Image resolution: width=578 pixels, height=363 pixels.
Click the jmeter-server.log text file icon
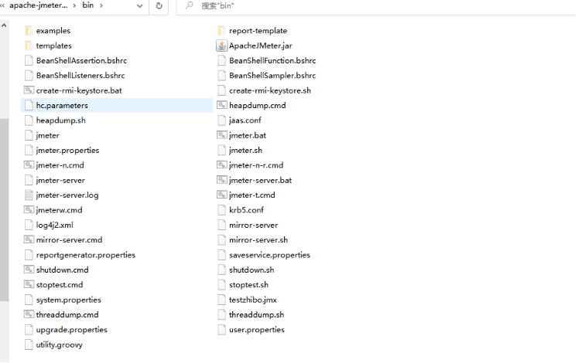(29, 195)
